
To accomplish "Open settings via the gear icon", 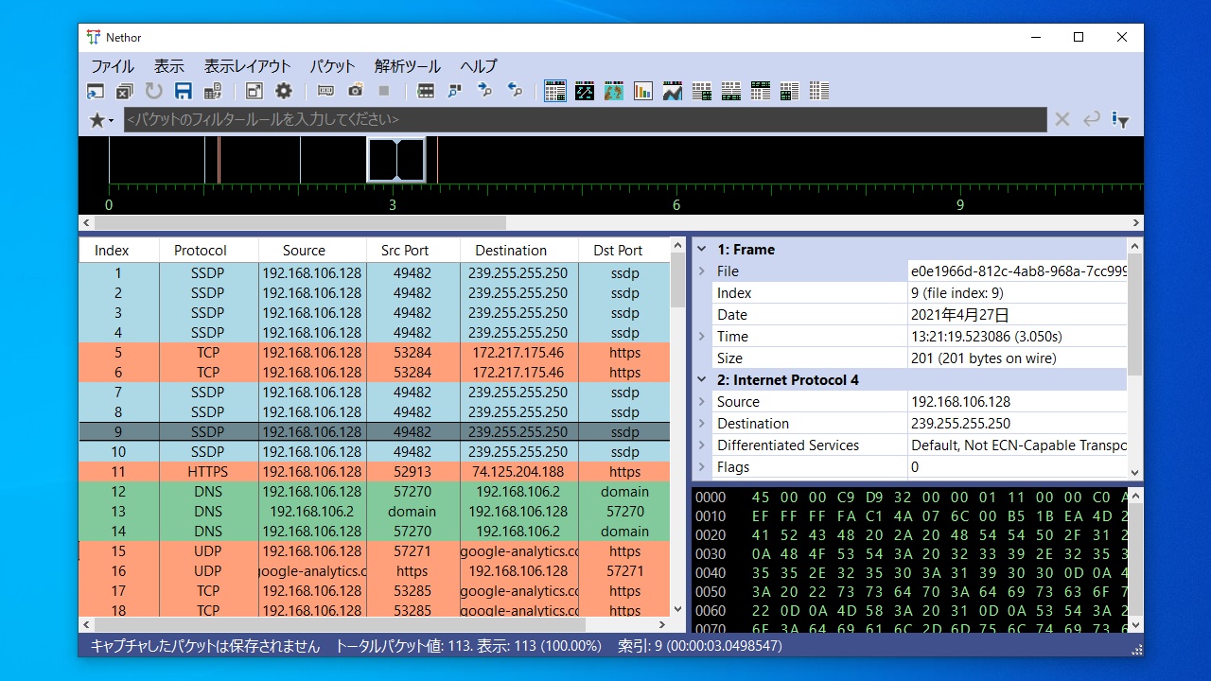I will [284, 91].
